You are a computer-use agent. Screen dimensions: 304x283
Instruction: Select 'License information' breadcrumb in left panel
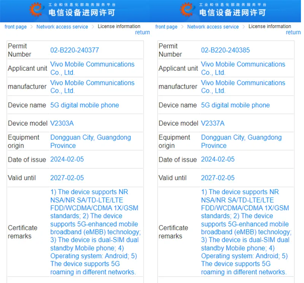tap(119, 26)
